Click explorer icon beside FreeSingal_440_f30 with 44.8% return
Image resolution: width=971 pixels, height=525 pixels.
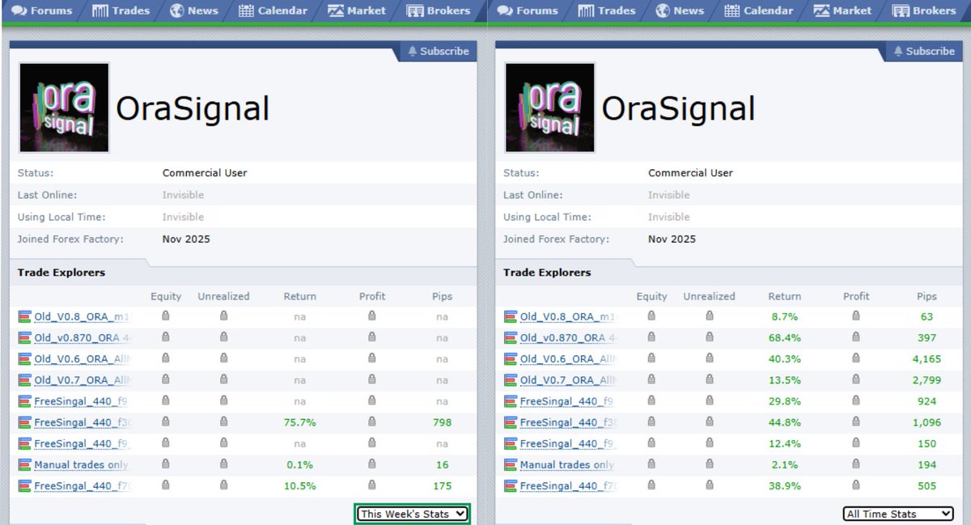point(510,422)
